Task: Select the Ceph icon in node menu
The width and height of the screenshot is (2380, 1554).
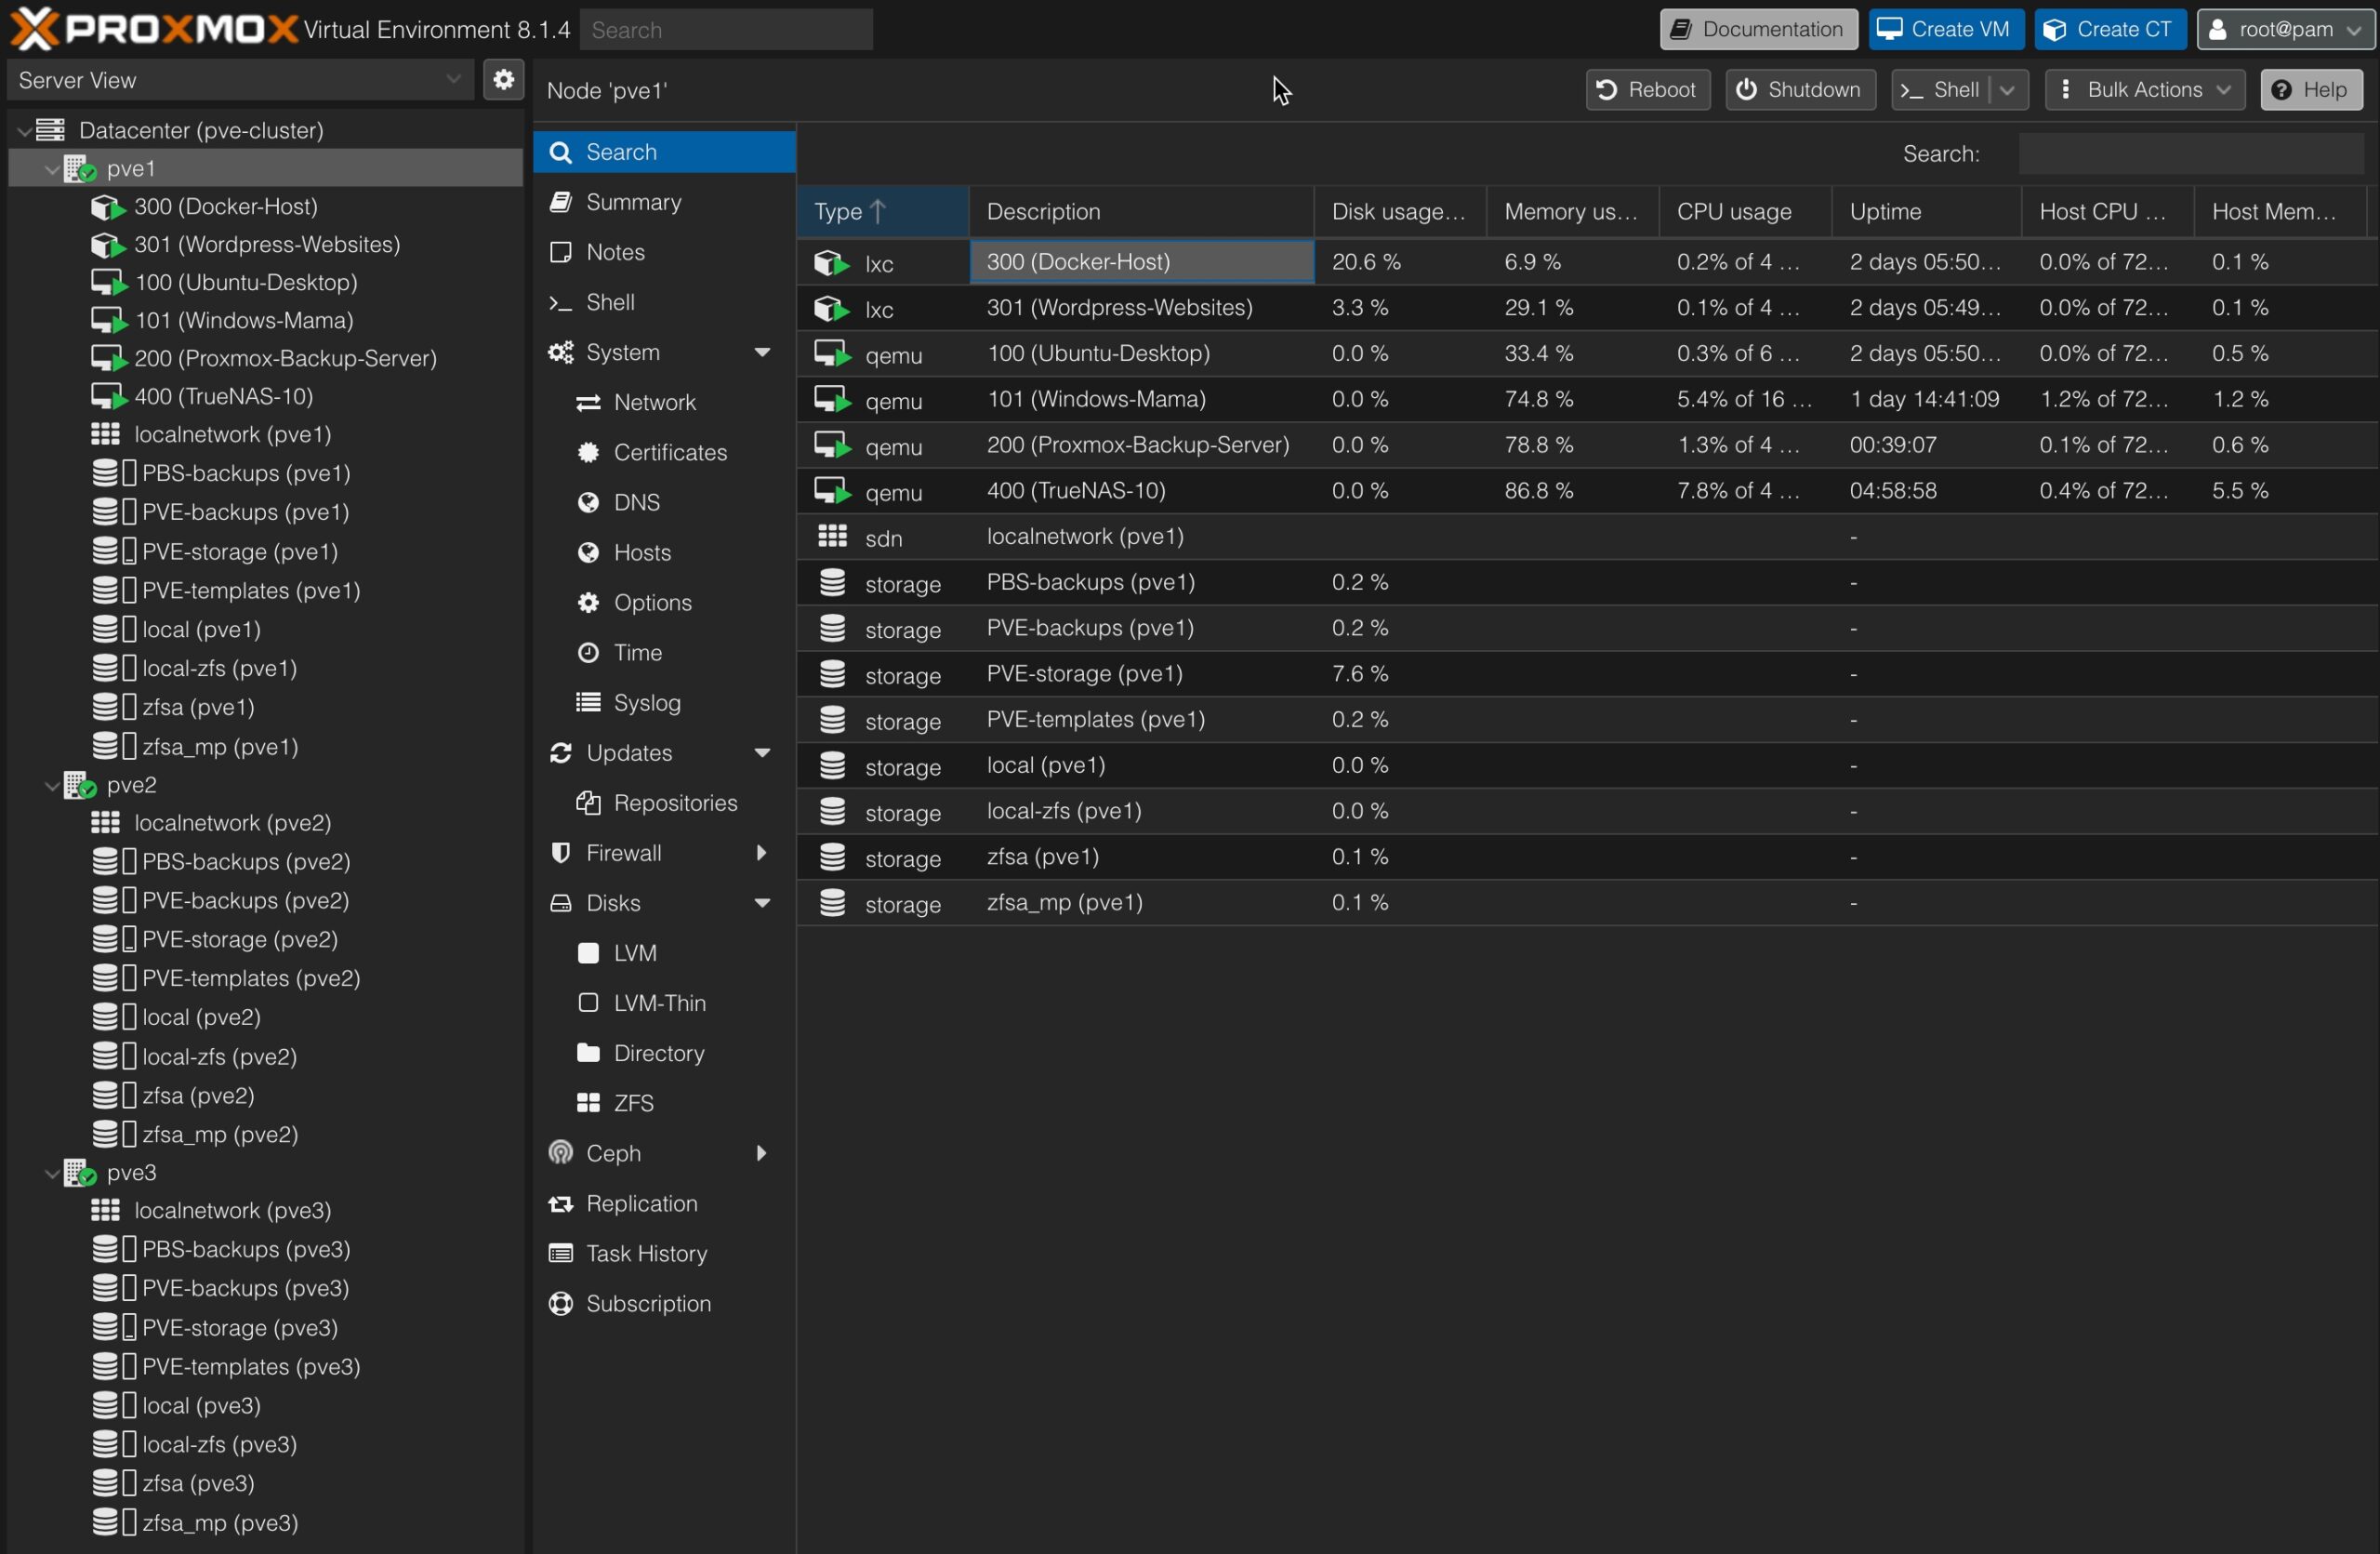Action: (x=561, y=1153)
